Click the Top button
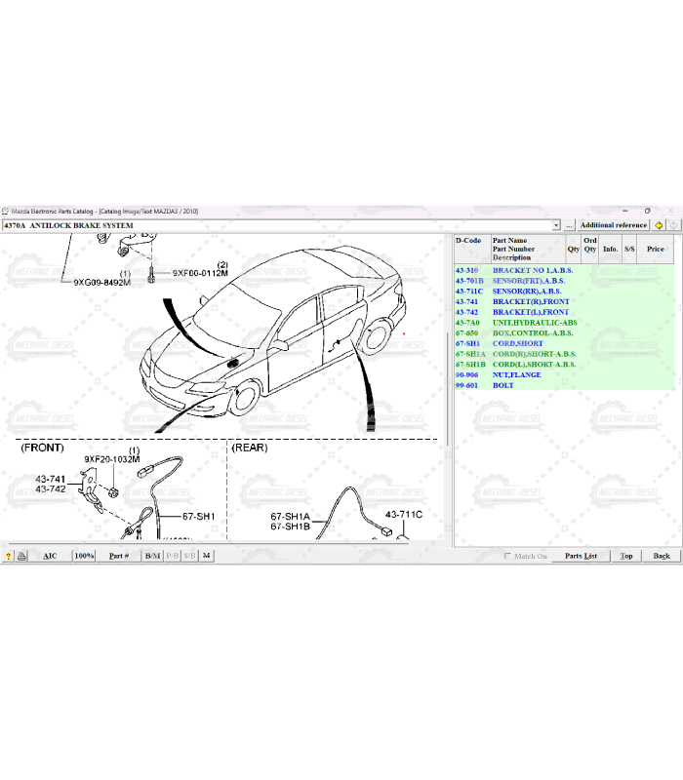The image size is (683, 780). (x=626, y=556)
